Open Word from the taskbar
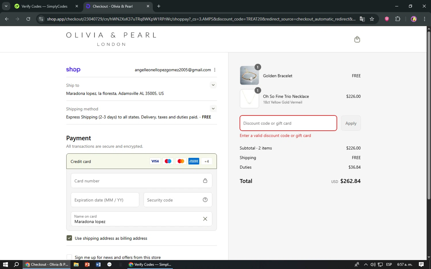The width and height of the screenshot is (431, 269). [x=98, y=264]
